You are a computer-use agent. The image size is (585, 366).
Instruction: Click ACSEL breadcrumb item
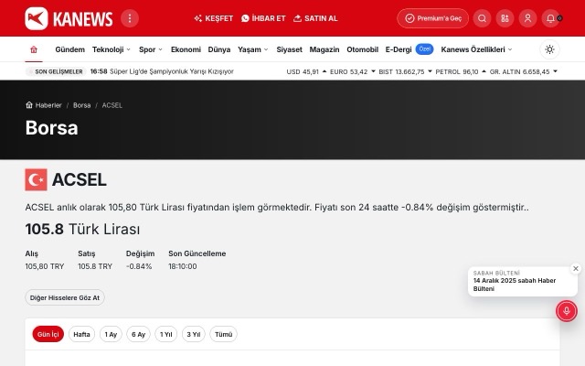pyautogui.click(x=112, y=105)
